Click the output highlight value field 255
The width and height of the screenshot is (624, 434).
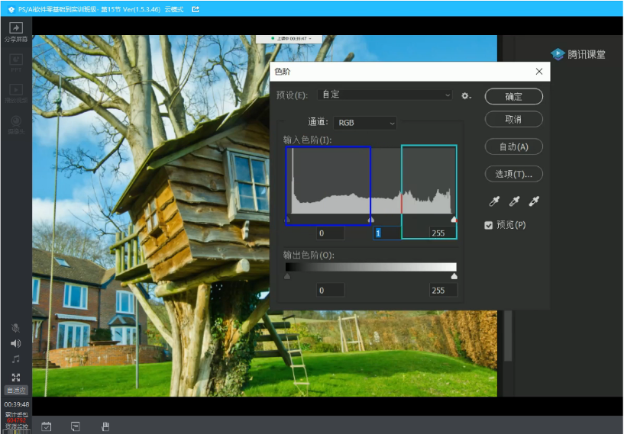tap(443, 290)
